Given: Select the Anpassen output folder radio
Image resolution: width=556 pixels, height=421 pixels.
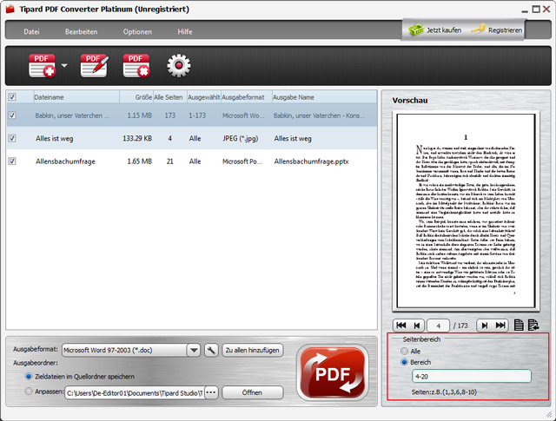Looking at the screenshot, I should [29, 391].
